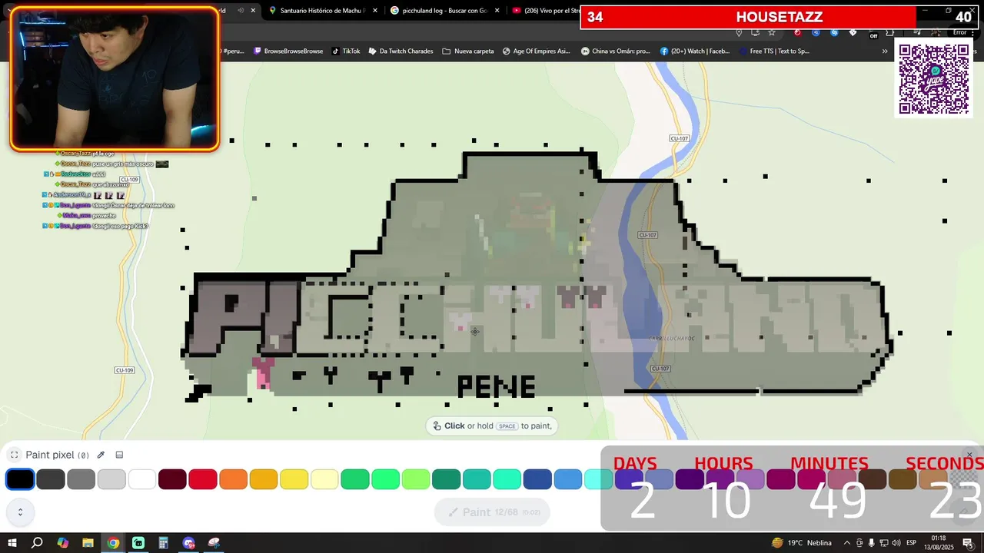Pick the light blue color swatch

tap(568, 479)
